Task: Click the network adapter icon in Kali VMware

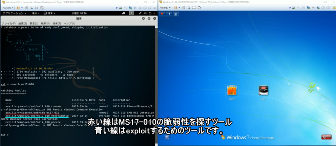Action: [x=130, y=8]
